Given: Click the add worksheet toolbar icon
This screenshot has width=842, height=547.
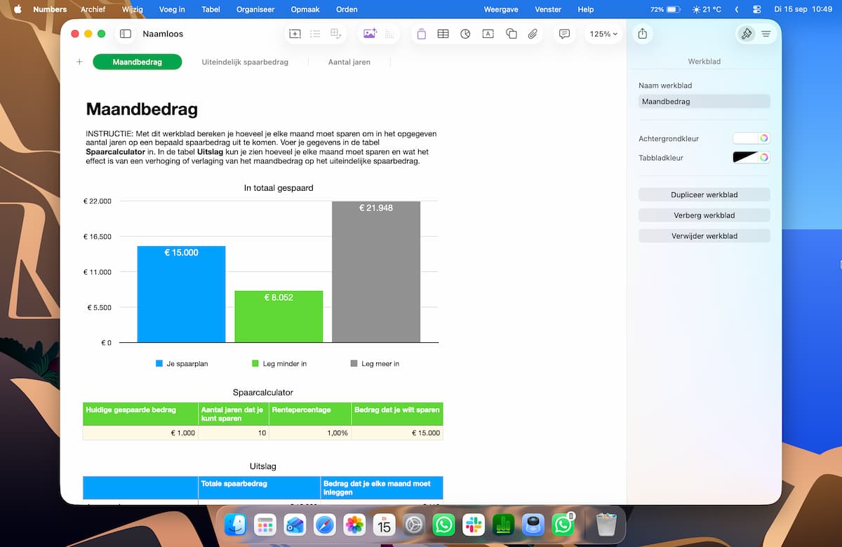Looking at the screenshot, I should (295, 34).
